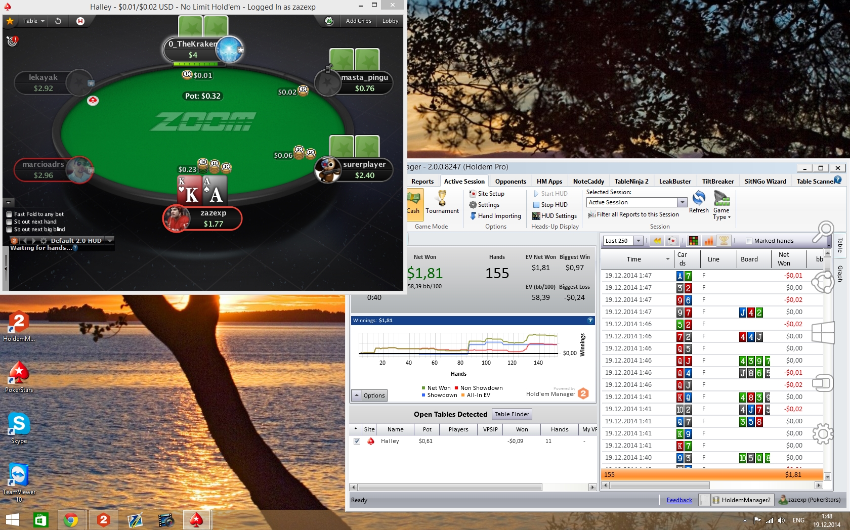Click the Windows Start button
Image resolution: width=850 pixels, height=530 pixels.
click(x=13, y=520)
